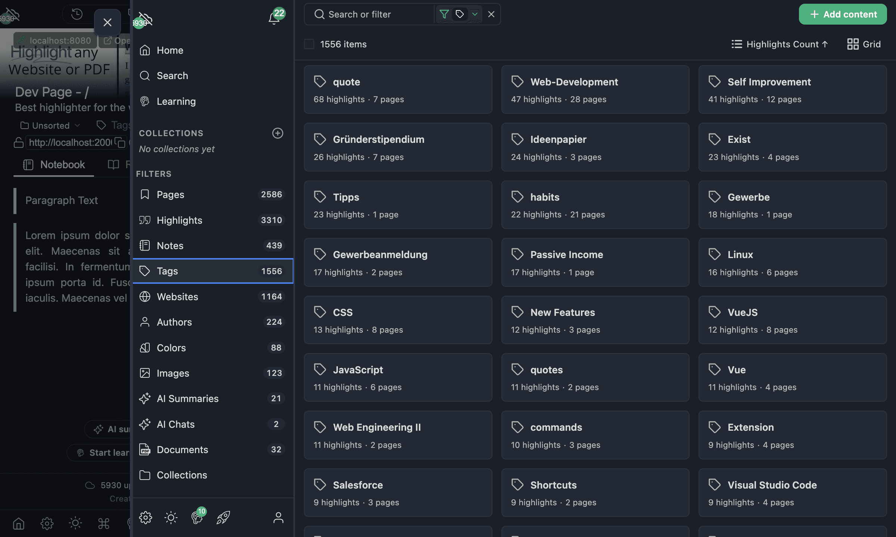Viewport: 896px width, 537px height.
Task: Click the tag icon on Gewerbe card
Action: click(715, 197)
